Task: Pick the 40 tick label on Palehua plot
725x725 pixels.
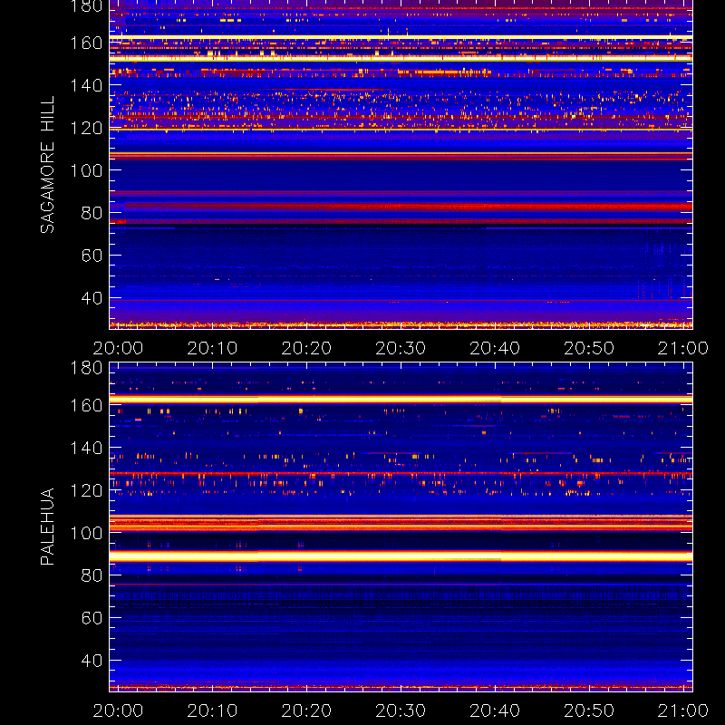Action: point(92,661)
